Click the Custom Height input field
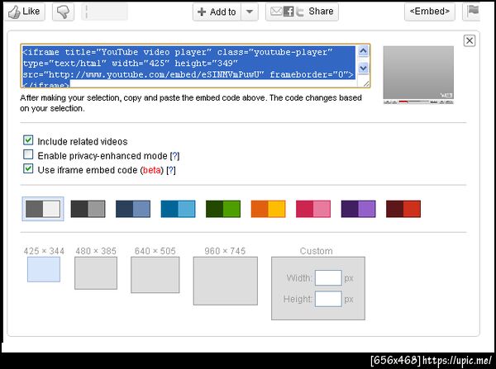496x369 pixels. point(328,299)
